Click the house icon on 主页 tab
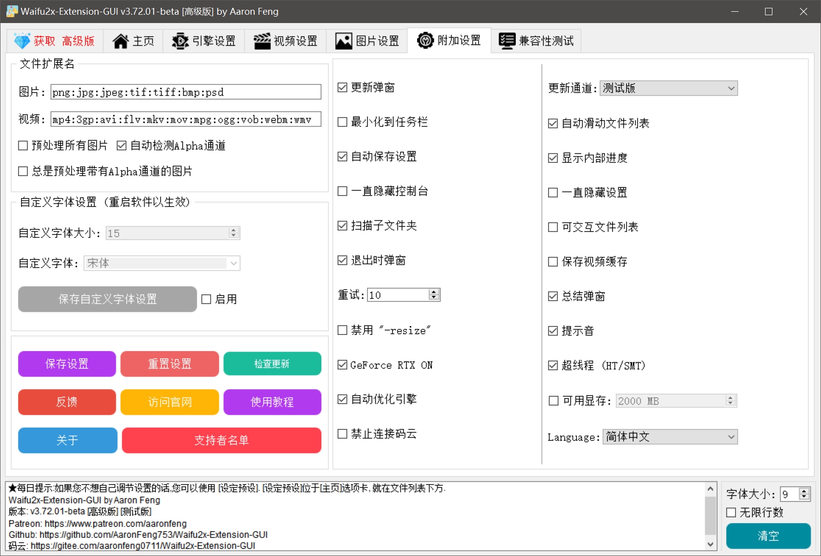 (x=121, y=41)
